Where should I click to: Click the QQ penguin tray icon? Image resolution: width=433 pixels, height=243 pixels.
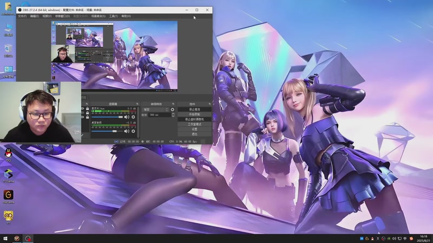pyautogui.click(x=372, y=239)
